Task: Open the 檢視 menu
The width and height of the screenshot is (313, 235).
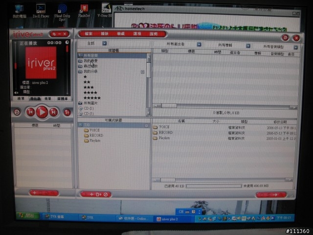Action: [x=121, y=34]
